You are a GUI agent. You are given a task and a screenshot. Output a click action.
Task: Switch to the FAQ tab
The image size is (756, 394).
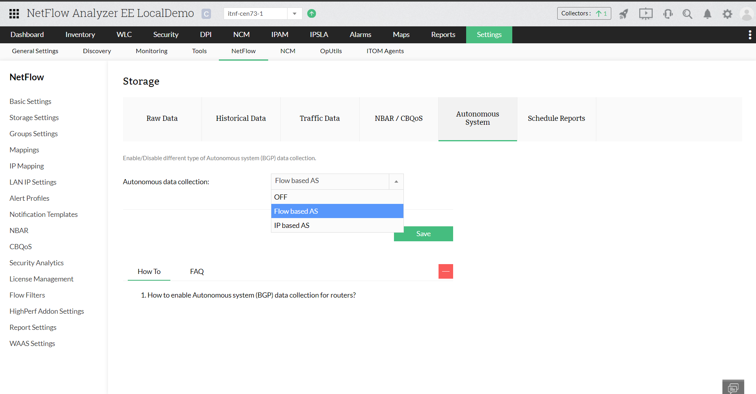(x=197, y=272)
